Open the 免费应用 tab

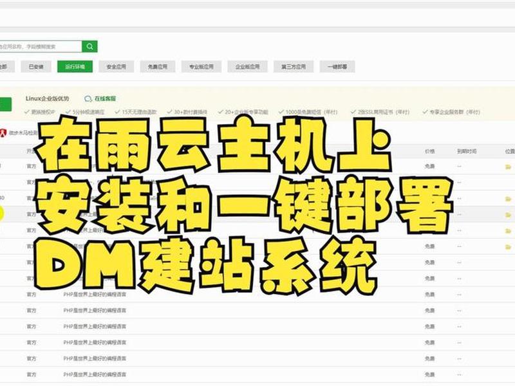click(x=158, y=67)
